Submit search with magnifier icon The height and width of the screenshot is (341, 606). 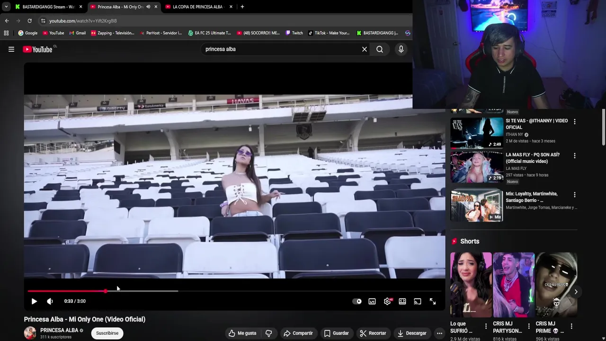click(x=380, y=49)
